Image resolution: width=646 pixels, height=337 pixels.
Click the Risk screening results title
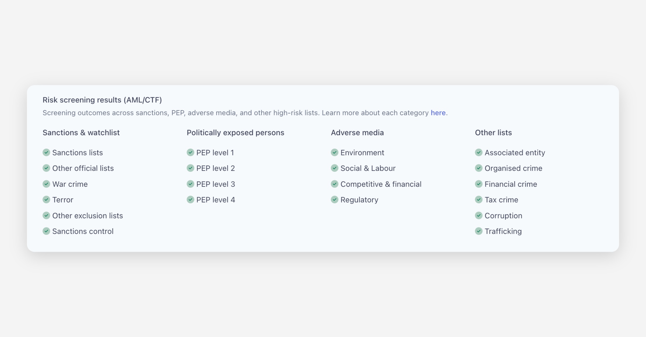pyautogui.click(x=102, y=100)
